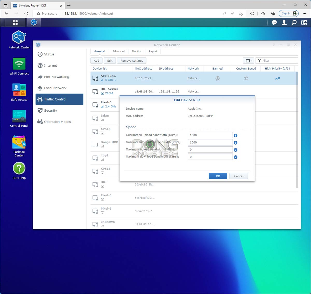This screenshot has width=311, height=294.
Task: Select the Security section in Network Center sidebar
Action: tap(51, 110)
